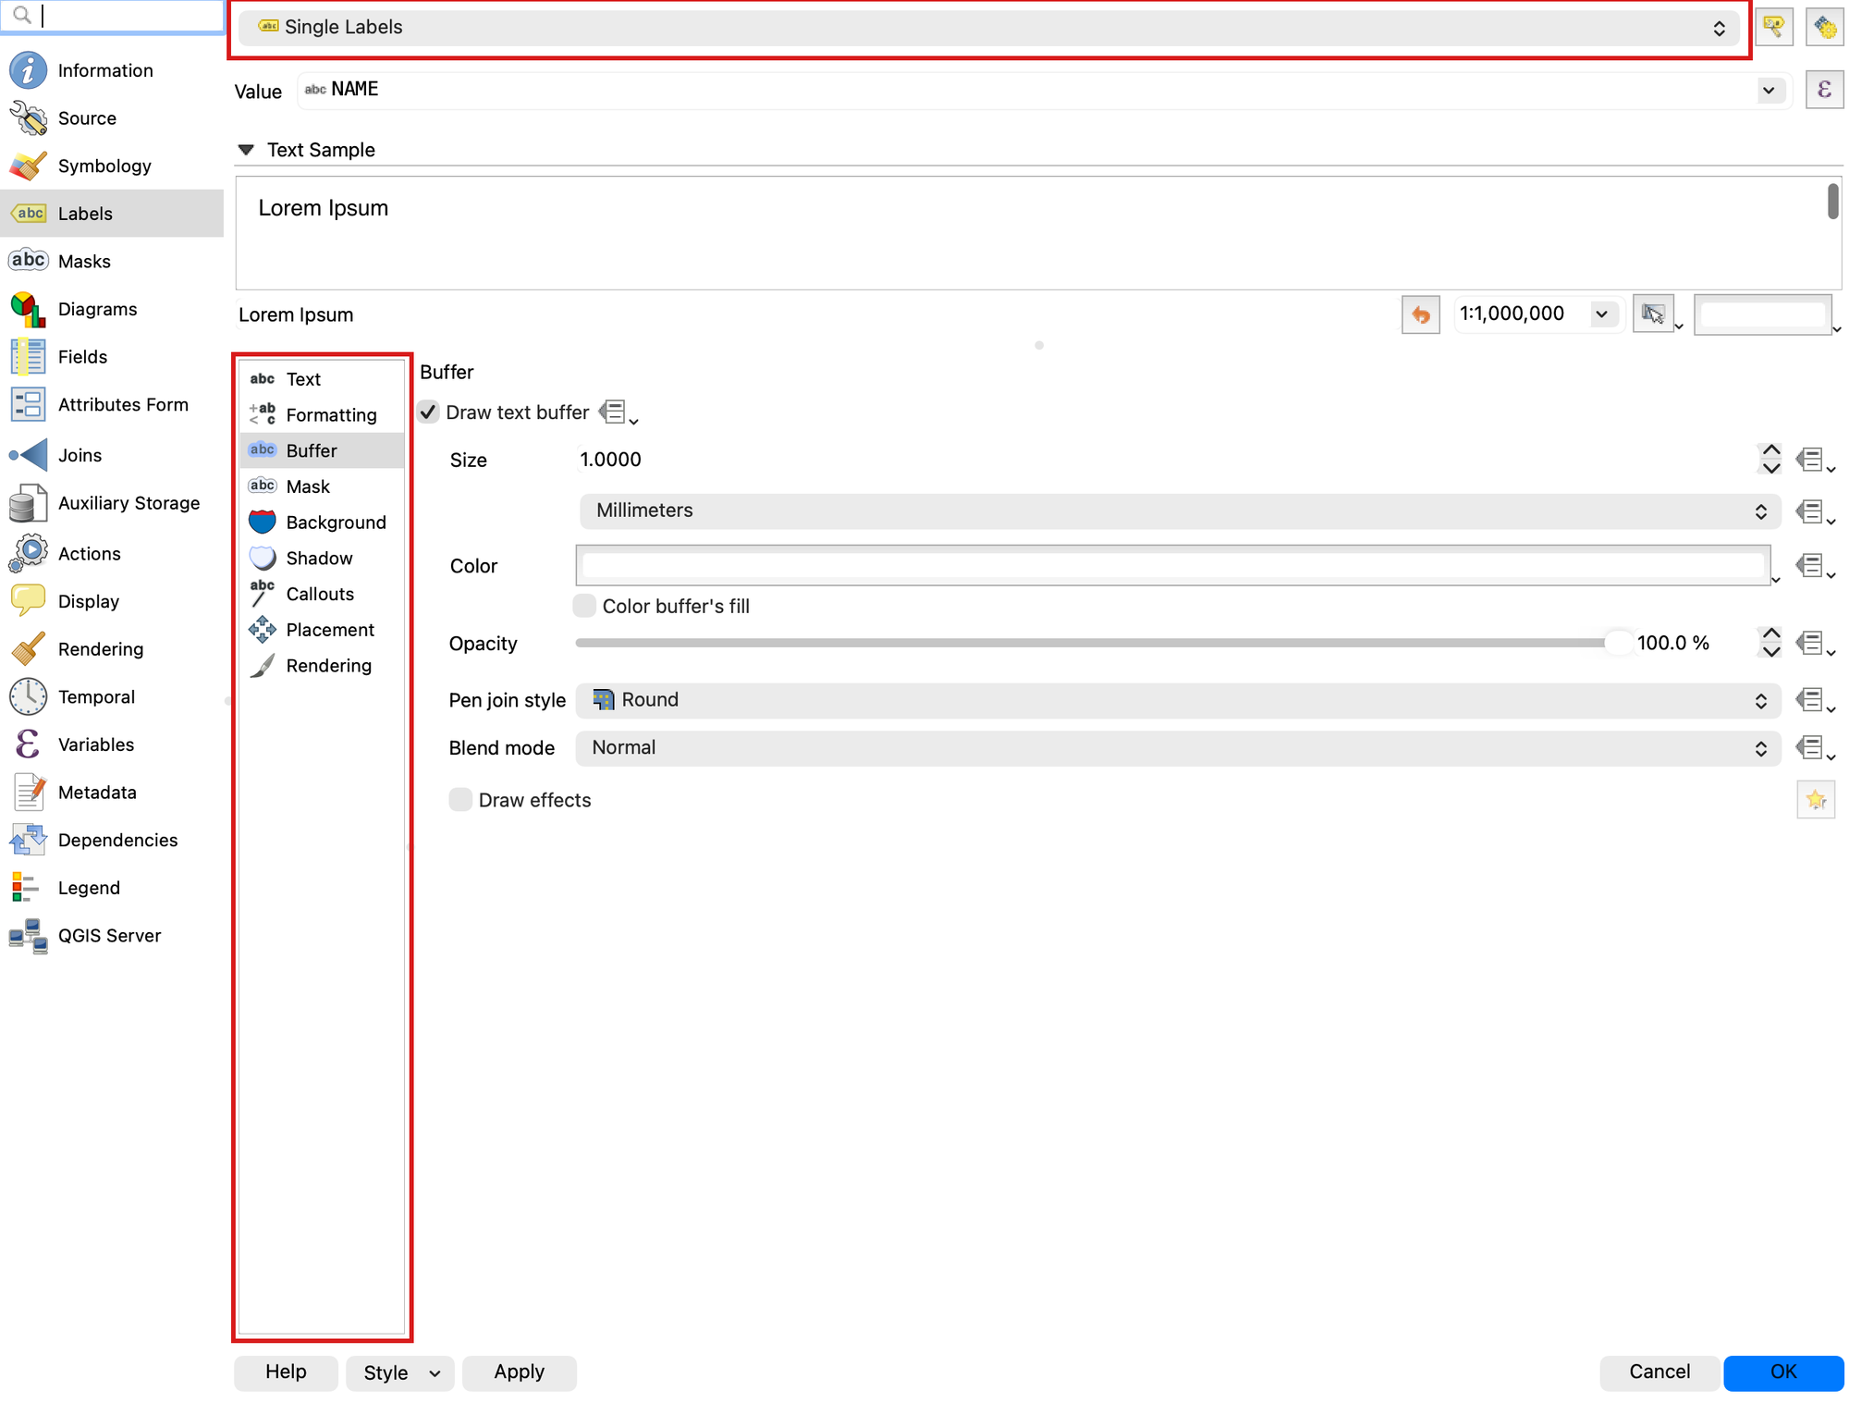Switch to the Symbology tab
This screenshot has width=1849, height=1402.
pyautogui.click(x=112, y=166)
